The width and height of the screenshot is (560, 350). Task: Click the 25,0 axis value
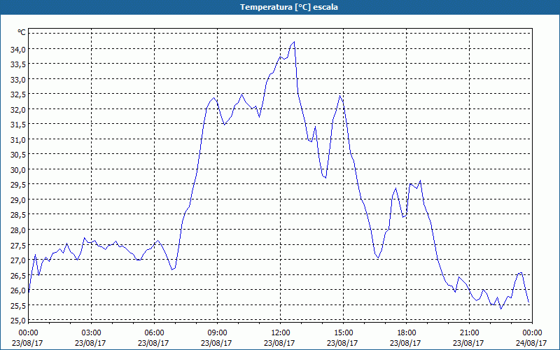(x=18, y=320)
